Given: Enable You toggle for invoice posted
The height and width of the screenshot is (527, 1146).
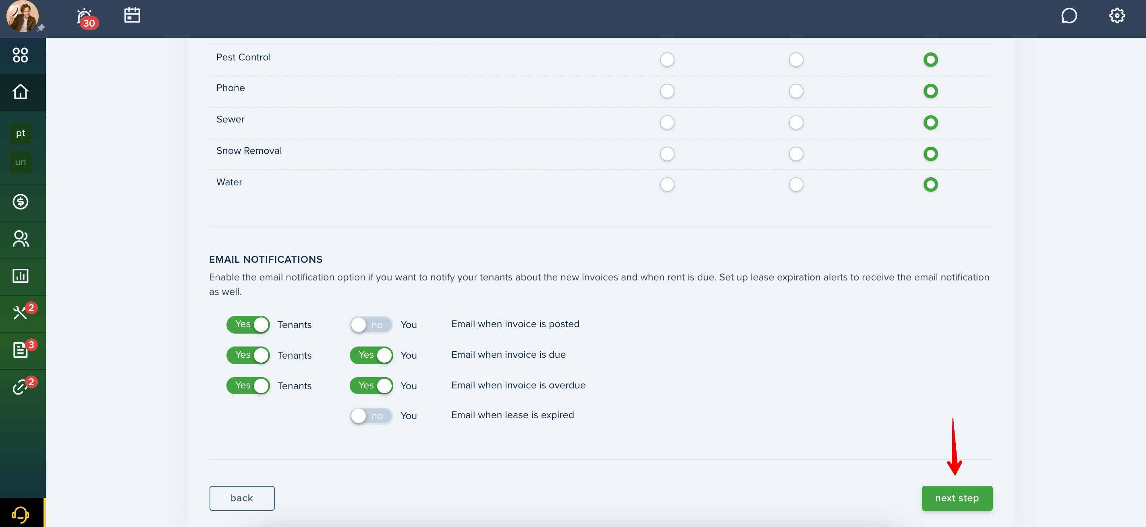Looking at the screenshot, I should coord(372,325).
